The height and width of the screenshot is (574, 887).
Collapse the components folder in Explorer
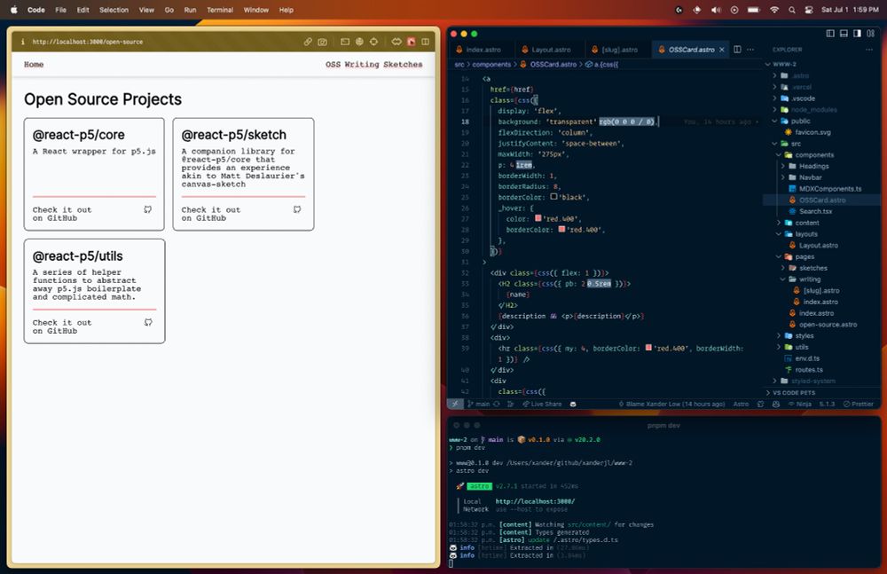[813, 155]
